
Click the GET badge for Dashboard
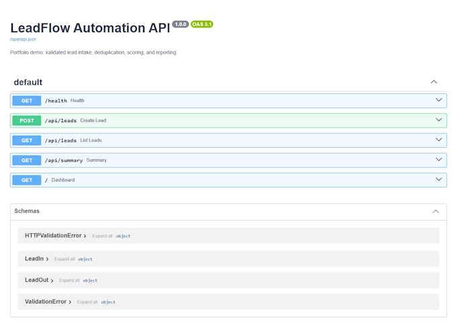(x=26, y=180)
